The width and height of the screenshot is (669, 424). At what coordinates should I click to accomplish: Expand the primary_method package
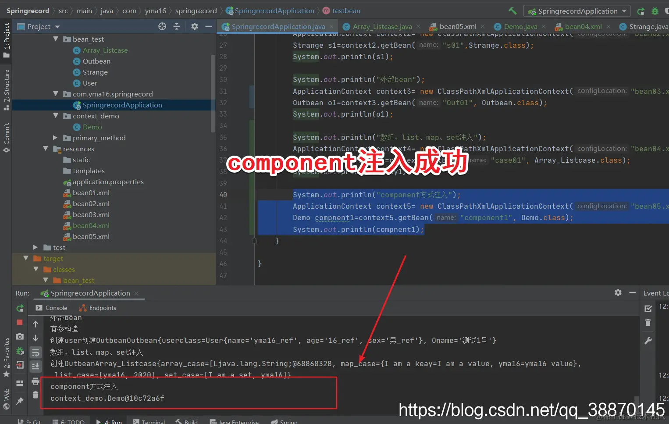55,138
